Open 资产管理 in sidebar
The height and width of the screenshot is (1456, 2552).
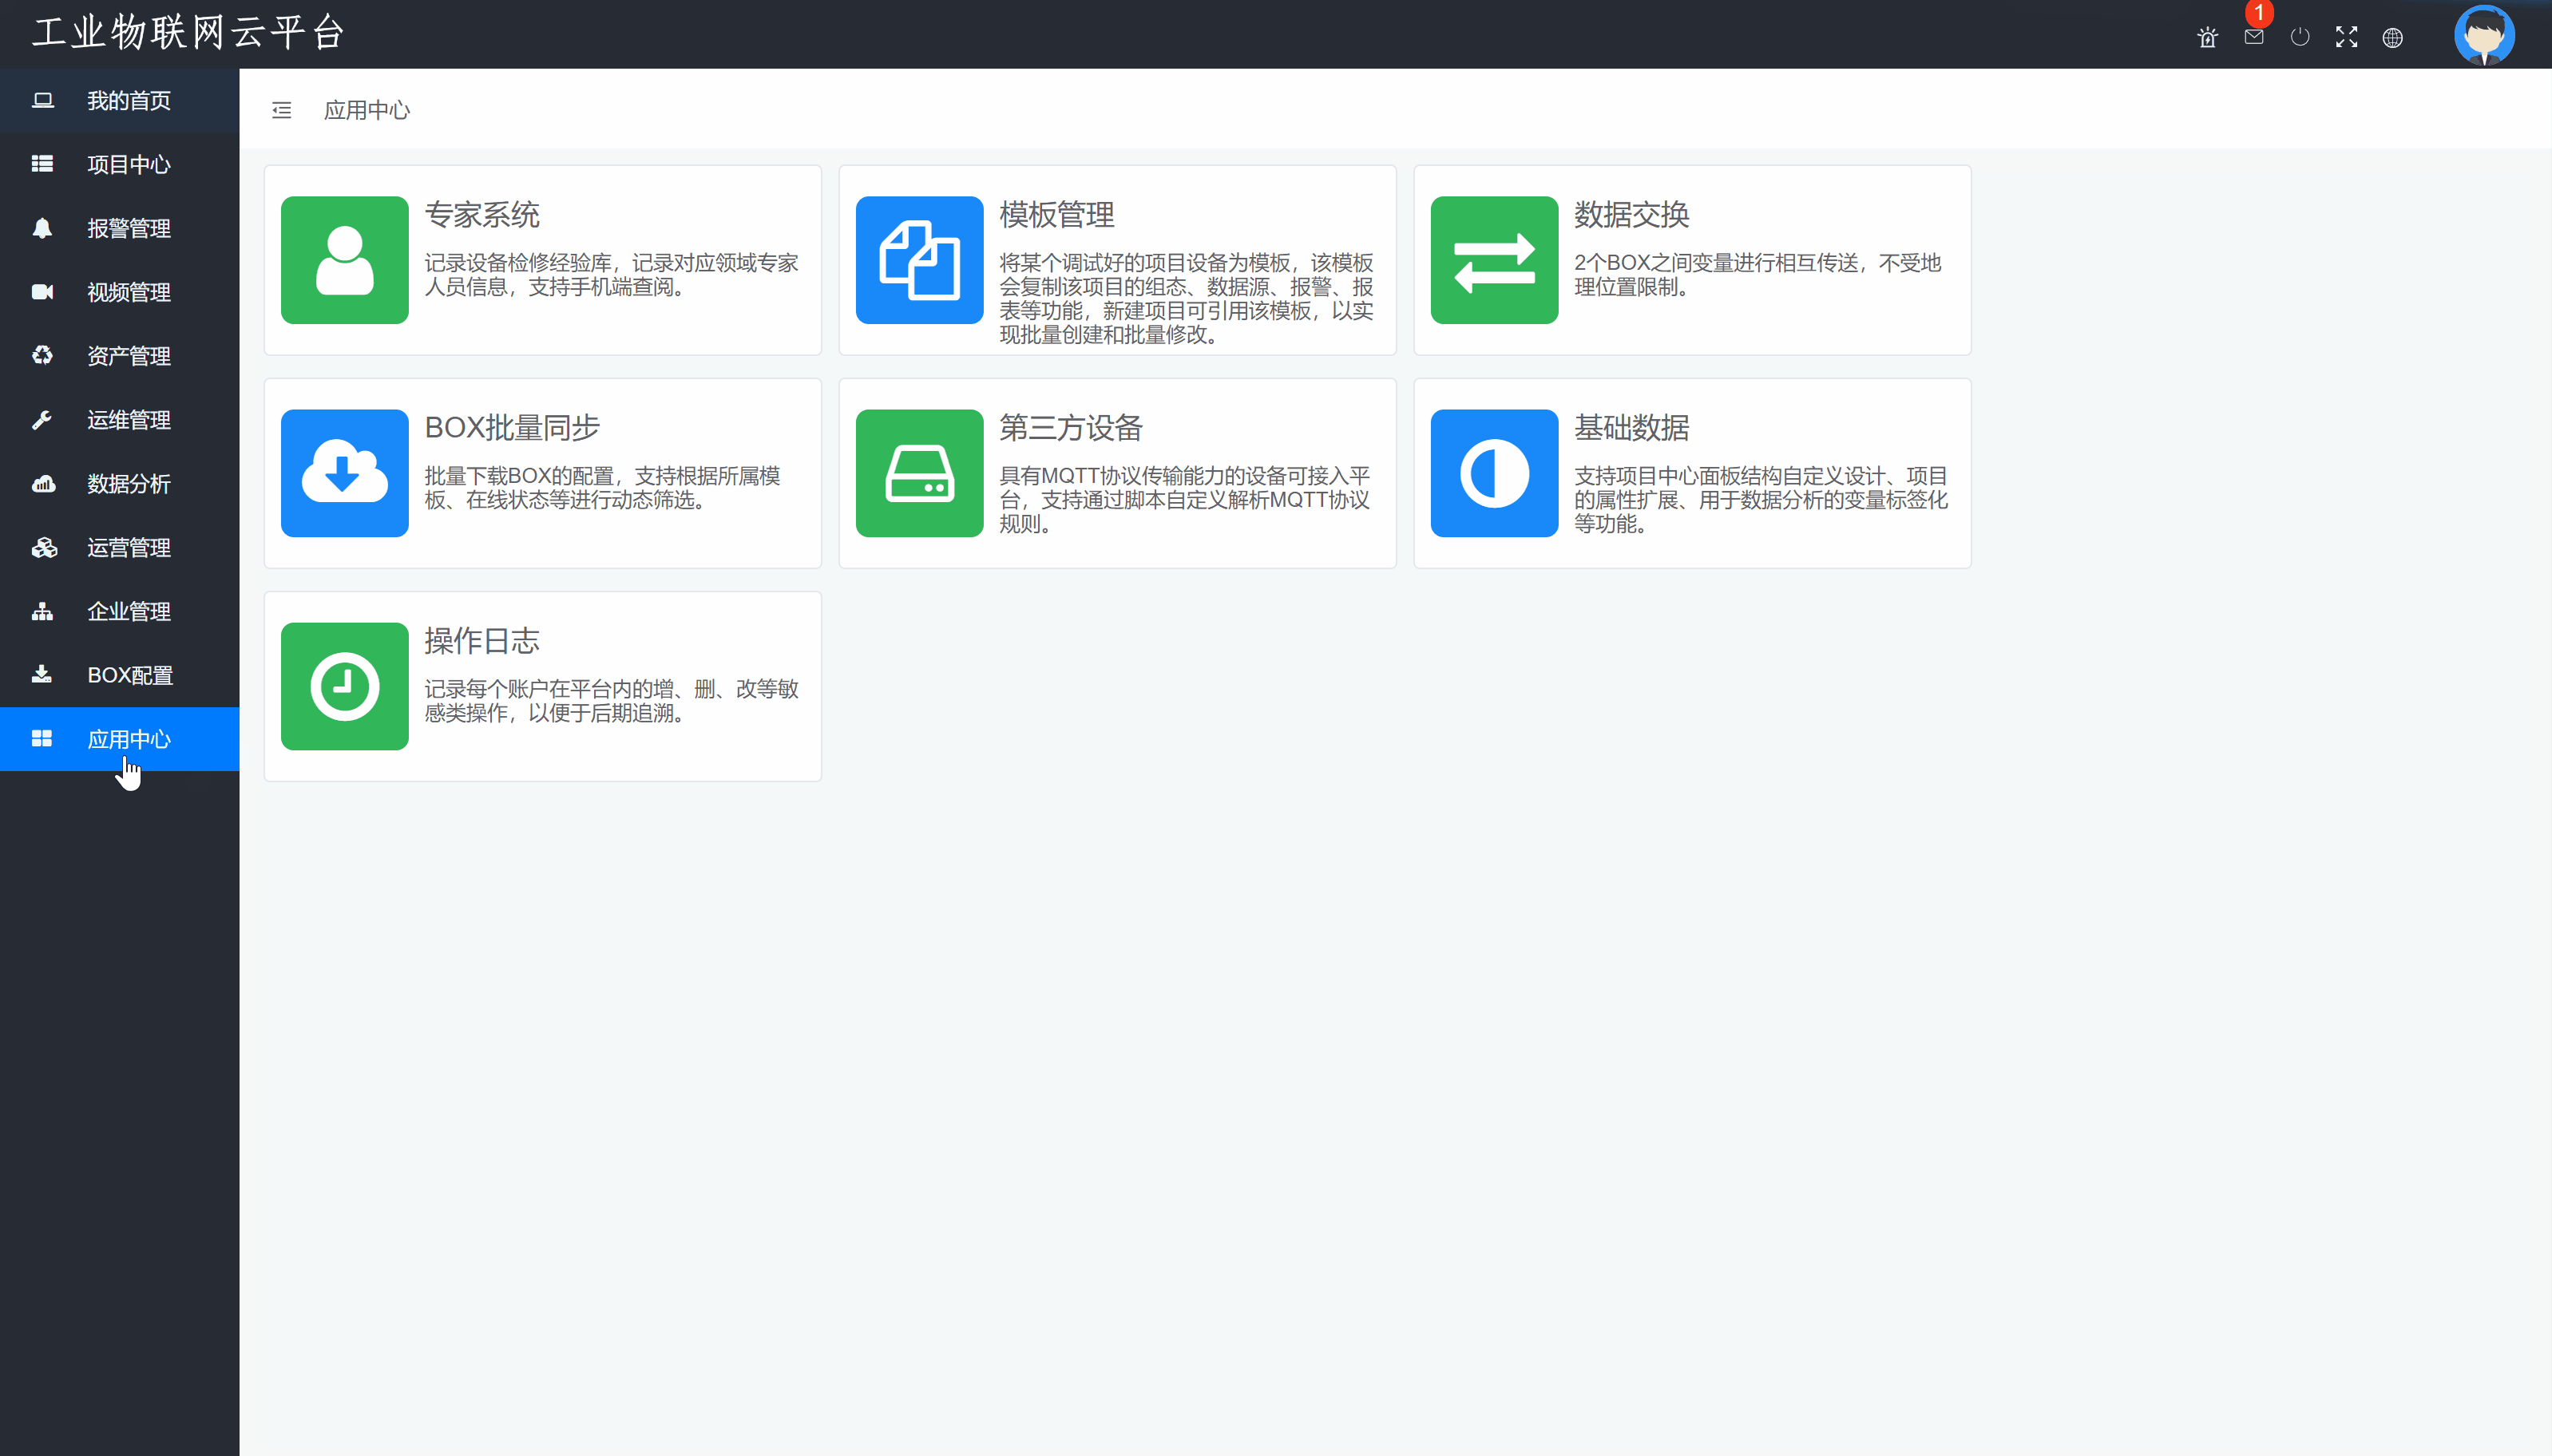pos(120,356)
